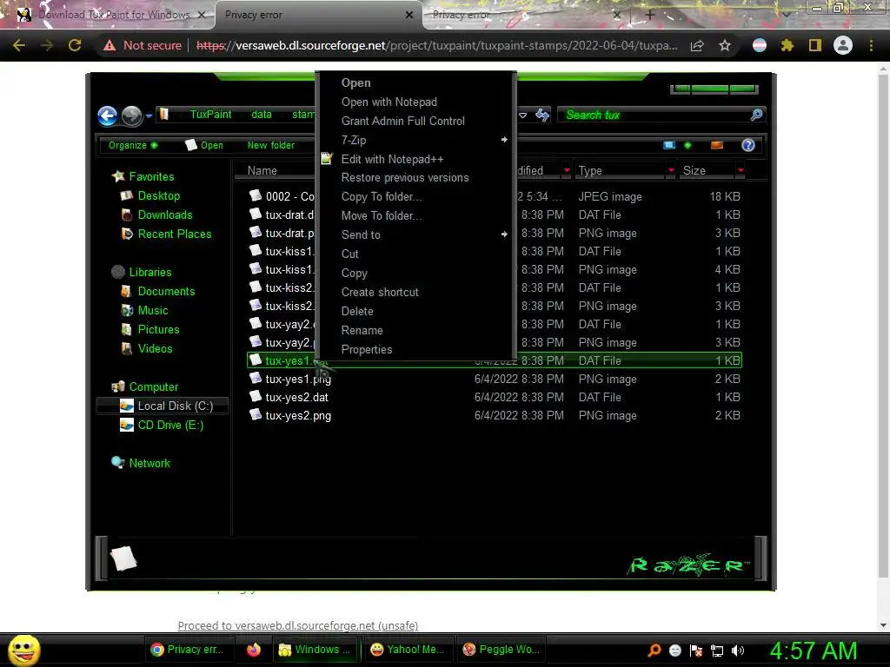Click Open button in Explorer toolbar
890x667 pixels.
pos(204,145)
